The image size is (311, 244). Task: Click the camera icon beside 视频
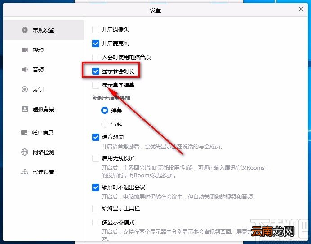[x=25, y=50]
